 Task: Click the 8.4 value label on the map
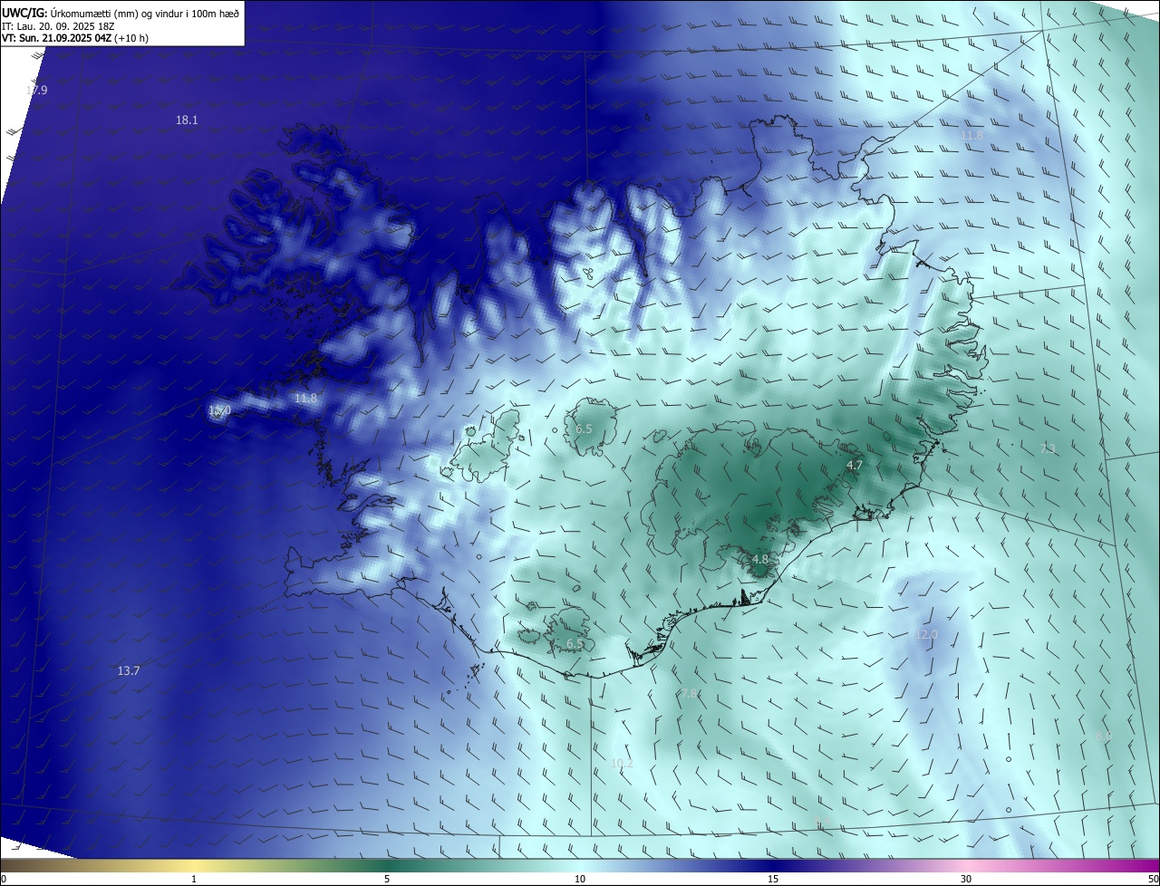(x=822, y=822)
